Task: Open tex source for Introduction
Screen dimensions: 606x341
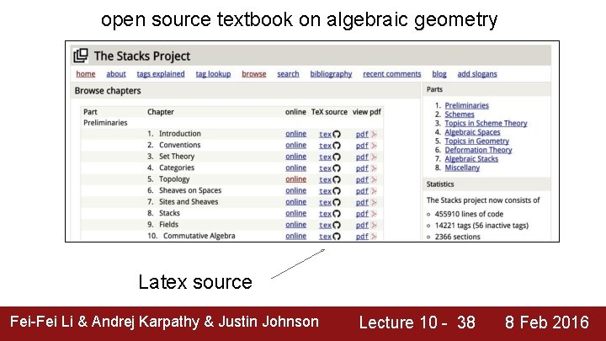Action: point(325,134)
